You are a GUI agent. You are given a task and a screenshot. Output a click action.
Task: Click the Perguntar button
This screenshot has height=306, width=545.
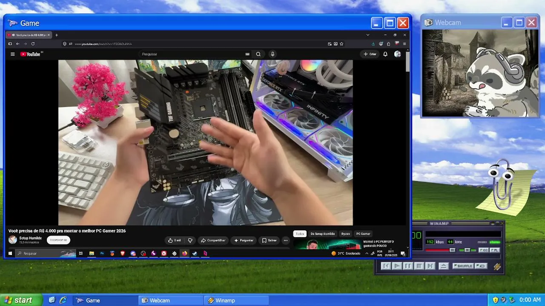(244, 241)
